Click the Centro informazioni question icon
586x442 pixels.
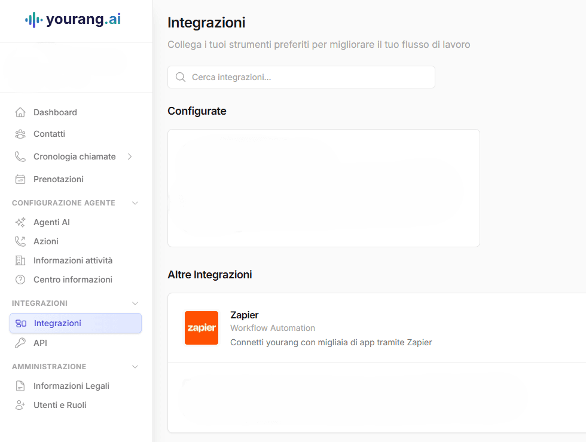coord(20,280)
